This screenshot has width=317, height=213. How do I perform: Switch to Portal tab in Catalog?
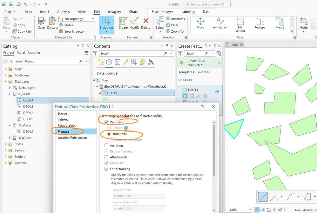[x=21, y=53]
